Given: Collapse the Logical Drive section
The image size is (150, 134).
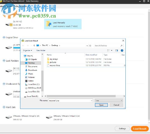Looking at the screenshot, I should pos(4,37).
